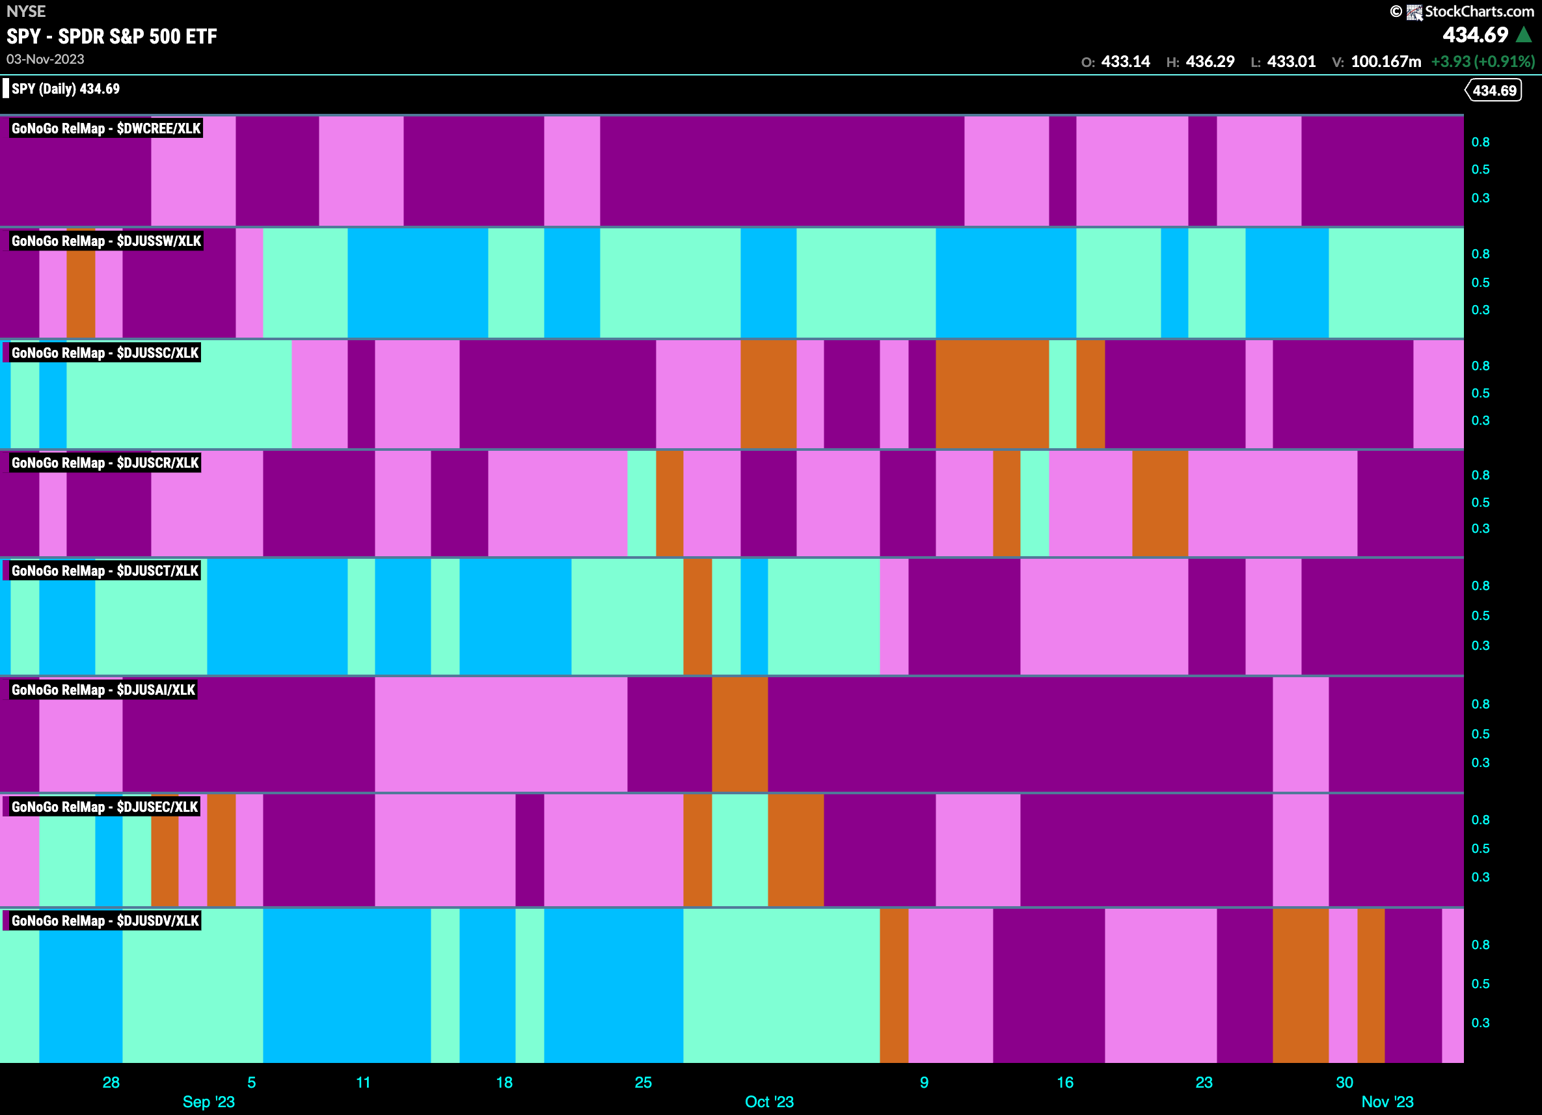Screen dimensions: 1542x1115
Task: Click the 25 date tick label
Action: tap(643, 1082)
